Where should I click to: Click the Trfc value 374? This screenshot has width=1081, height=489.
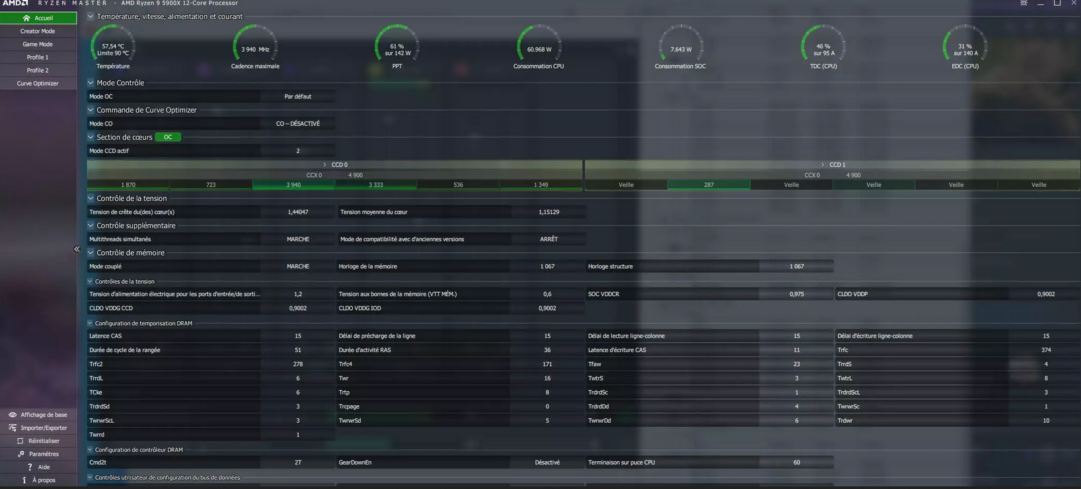1046,350
